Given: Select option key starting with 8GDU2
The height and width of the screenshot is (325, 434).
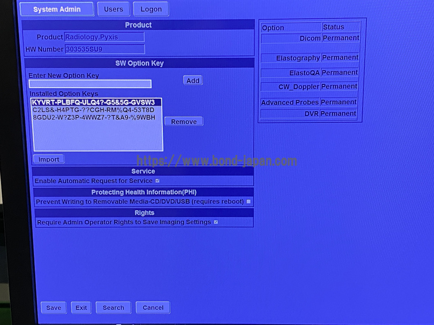Looking at the screenshot, I should 97,118.
